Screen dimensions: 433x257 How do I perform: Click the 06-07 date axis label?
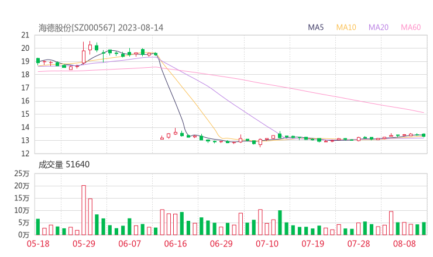(129, 244)
